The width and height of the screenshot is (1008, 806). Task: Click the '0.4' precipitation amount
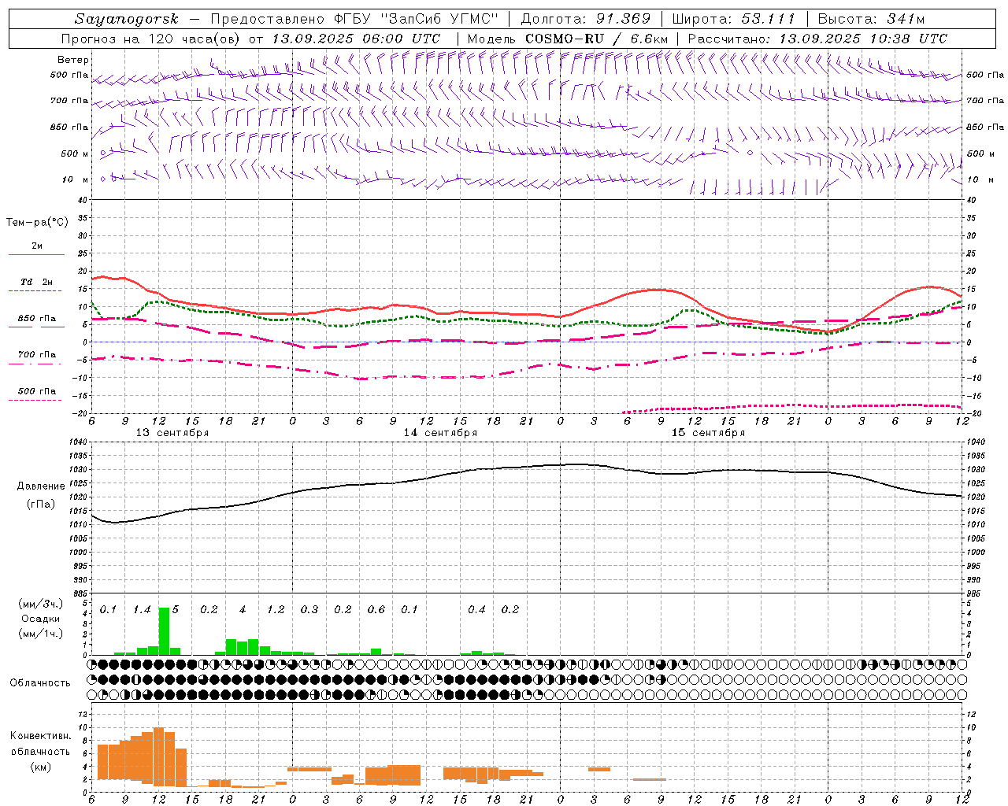point(476,610)
